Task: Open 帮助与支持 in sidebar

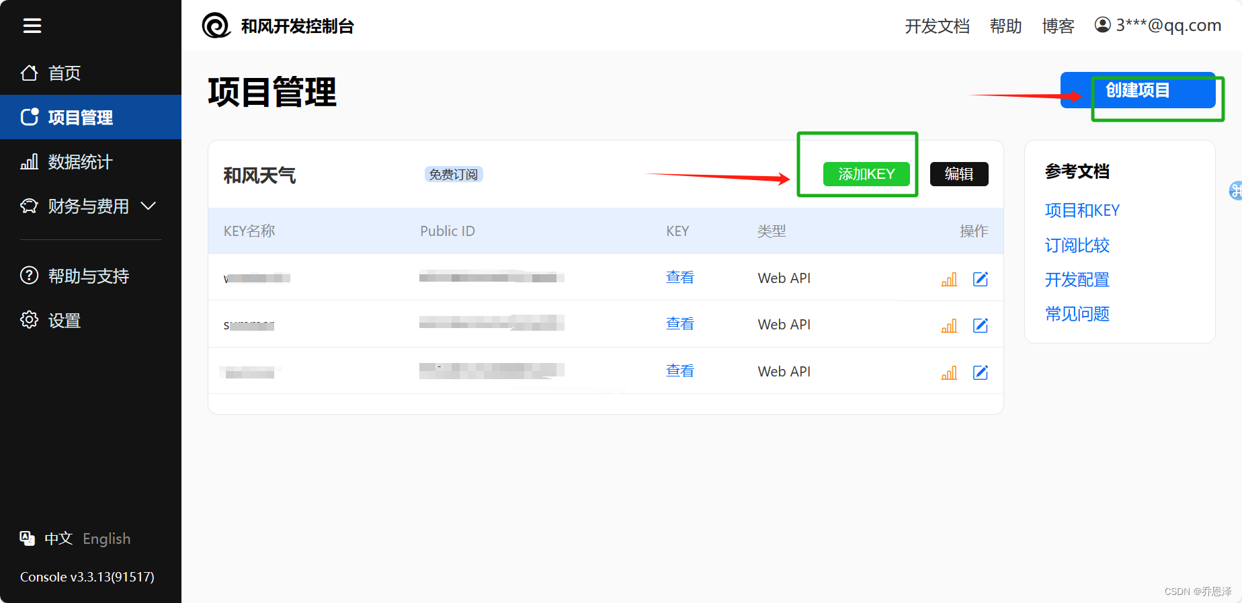Action: (91, 276)
